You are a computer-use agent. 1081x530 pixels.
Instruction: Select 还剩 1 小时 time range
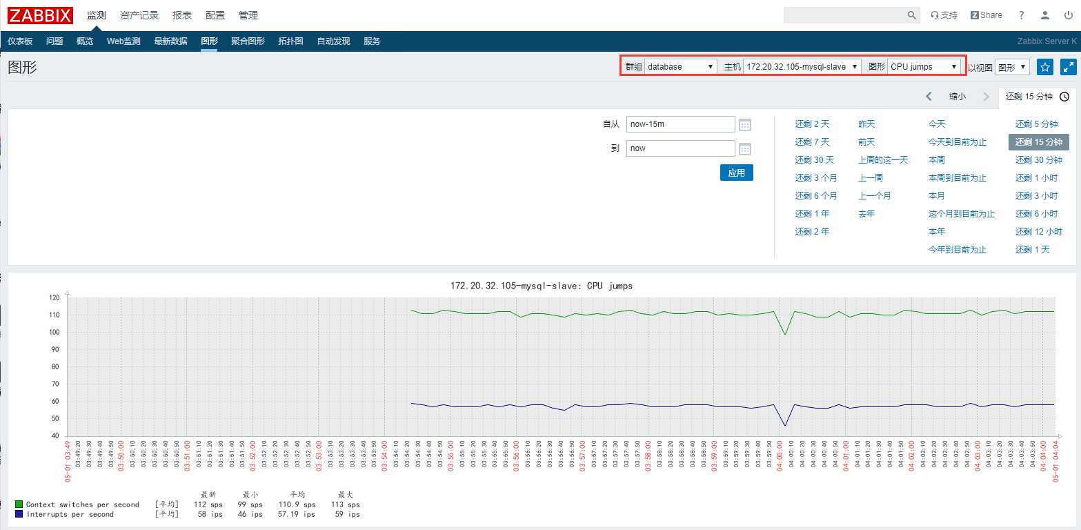click(x=1036, y=178)
